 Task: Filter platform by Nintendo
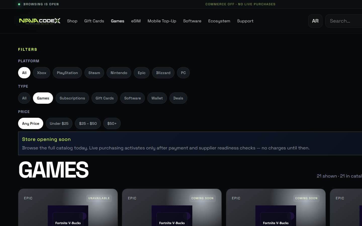[119, 73]
